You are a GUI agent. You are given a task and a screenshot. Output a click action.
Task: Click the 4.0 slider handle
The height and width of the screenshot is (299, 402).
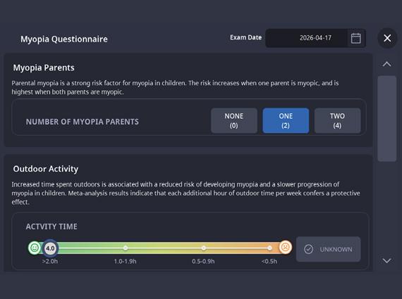50,248
